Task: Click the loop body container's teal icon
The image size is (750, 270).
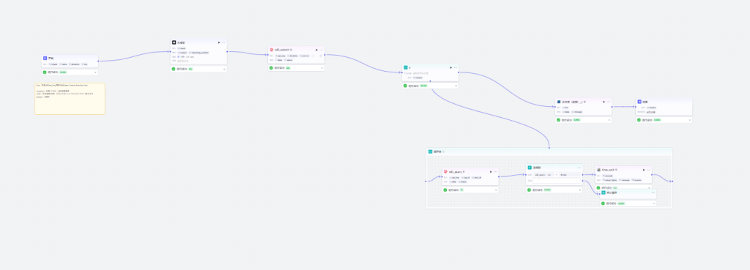Action: pos(431,151)
